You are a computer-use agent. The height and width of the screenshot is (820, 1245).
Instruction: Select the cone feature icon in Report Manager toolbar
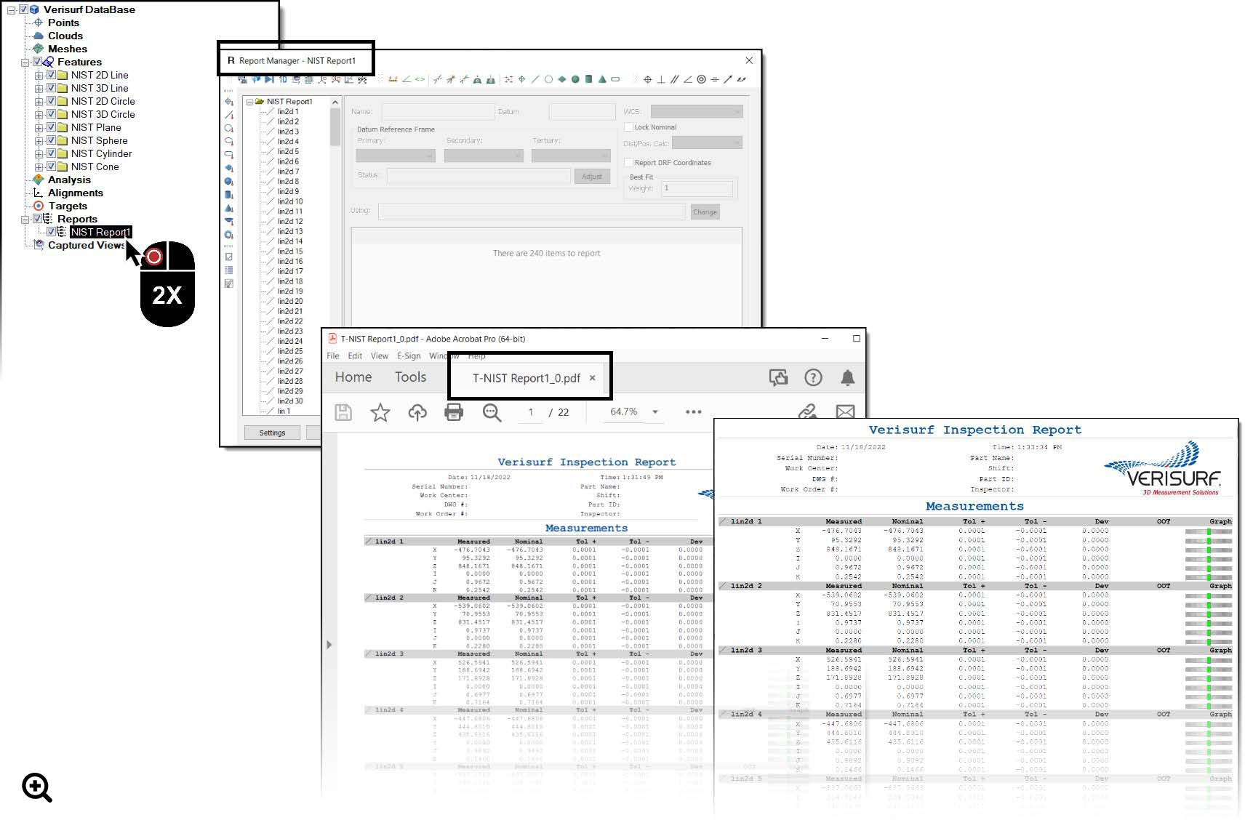pyautogui.click(x=602, y=79)
